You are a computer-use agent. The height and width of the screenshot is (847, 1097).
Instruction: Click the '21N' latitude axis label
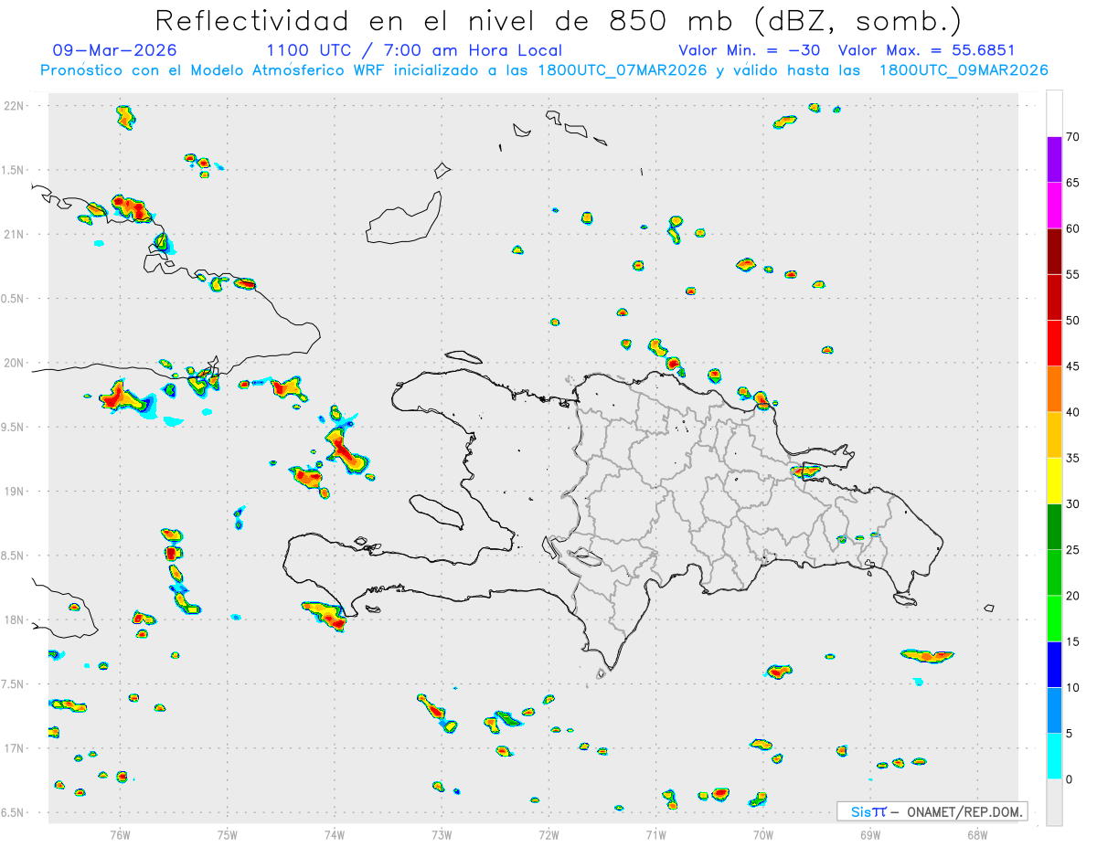tap(13, 234)
